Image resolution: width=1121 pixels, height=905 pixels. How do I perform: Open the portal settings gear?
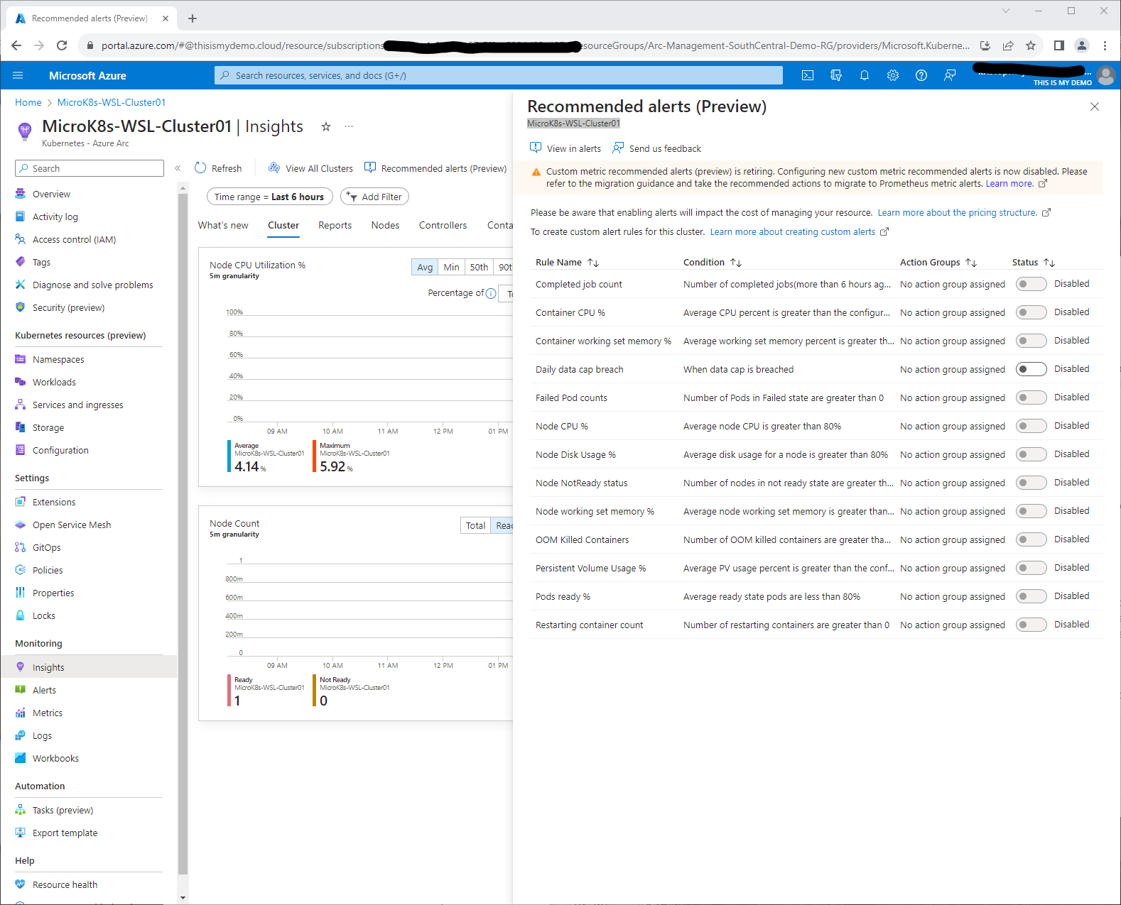click(x=893, y=75)
